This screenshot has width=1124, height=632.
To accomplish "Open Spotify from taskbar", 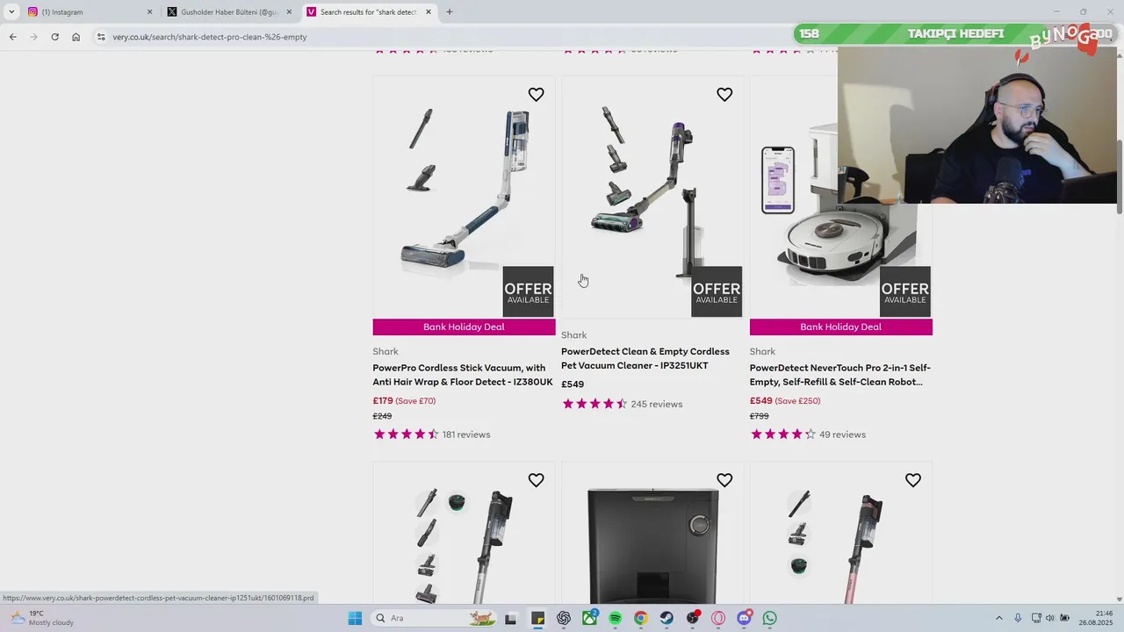I will coord(616,618).
